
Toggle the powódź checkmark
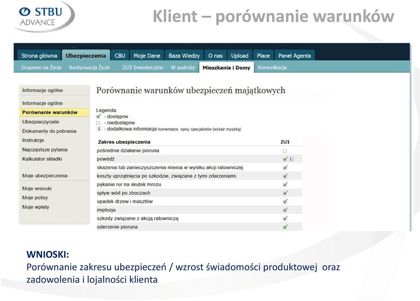[285, 159]
